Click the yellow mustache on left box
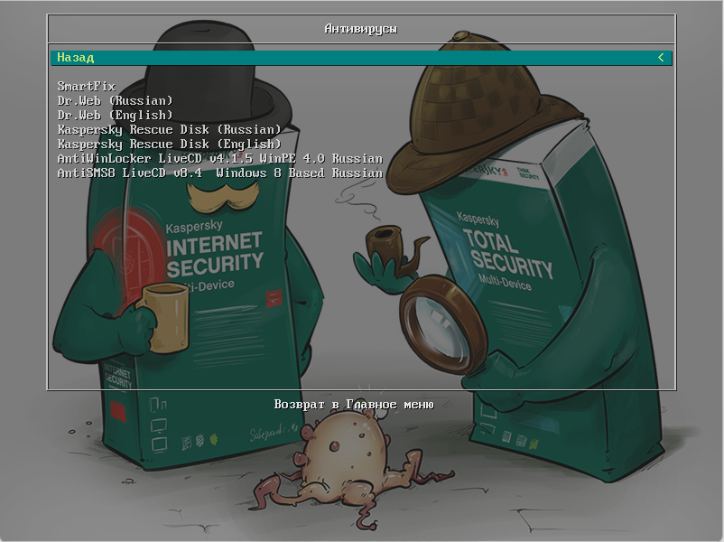This screenshot has height=542, width=724. point(216,194)
